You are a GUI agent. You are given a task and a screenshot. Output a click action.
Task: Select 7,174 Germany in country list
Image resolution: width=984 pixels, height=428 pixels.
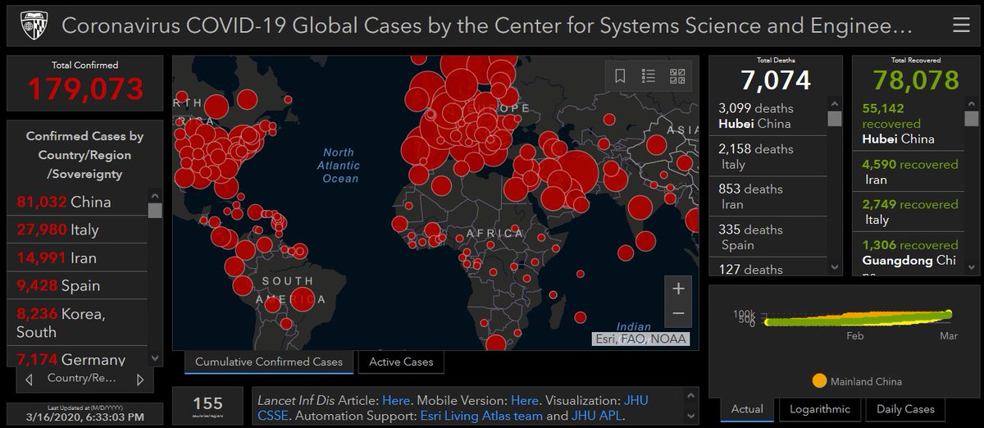coord(78,358)
